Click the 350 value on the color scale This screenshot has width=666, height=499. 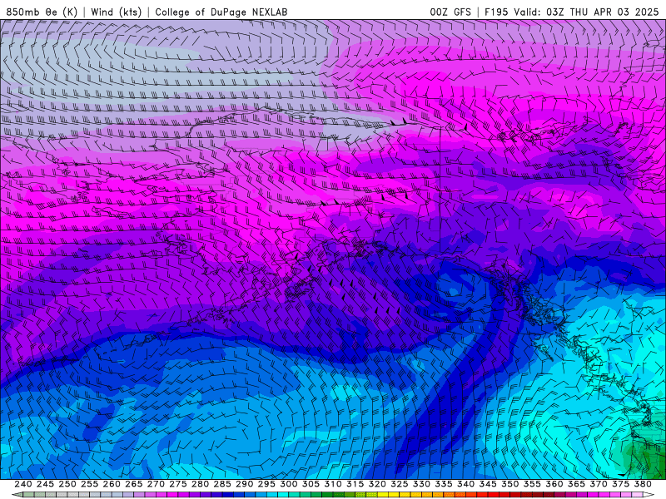(509, 484)
